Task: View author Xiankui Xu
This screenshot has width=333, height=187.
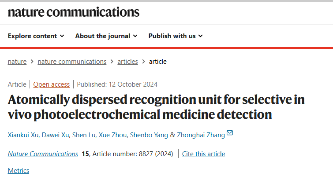Action: coord(23,135)
